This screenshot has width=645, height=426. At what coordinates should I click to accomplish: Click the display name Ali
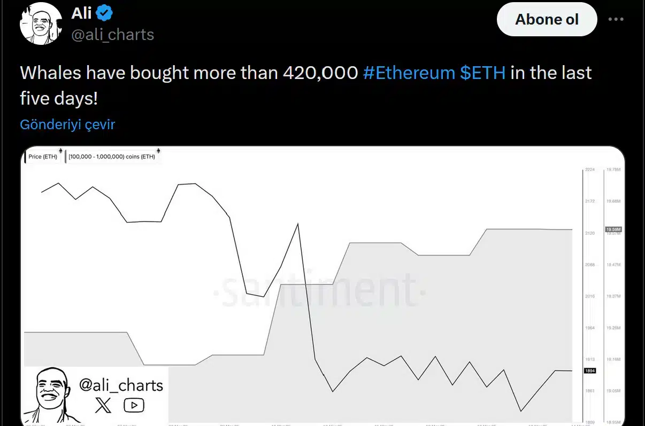(82, 13)
